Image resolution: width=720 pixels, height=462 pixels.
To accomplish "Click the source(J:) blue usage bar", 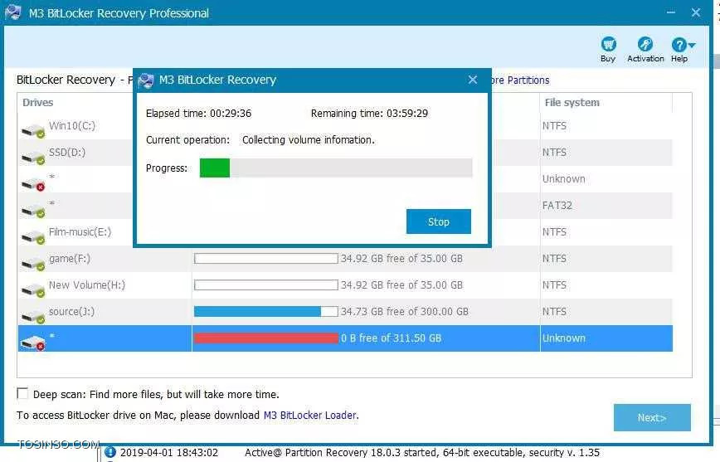I will click(266, 311).
